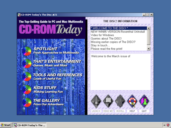Select 'Missing earlier copies of The DISC!?' entry
This screenshot has width=171, height=128.
[x=119, y=42]
